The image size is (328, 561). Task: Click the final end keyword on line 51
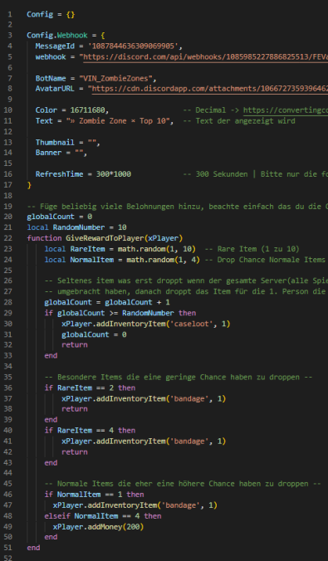click(33, 548)
